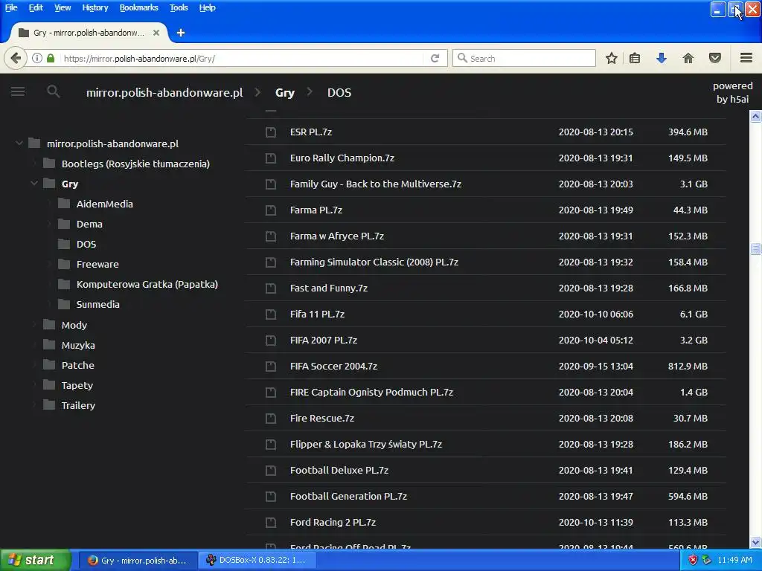Save page to Pocket icon
The image size is (762, 571).
(715, 58)
